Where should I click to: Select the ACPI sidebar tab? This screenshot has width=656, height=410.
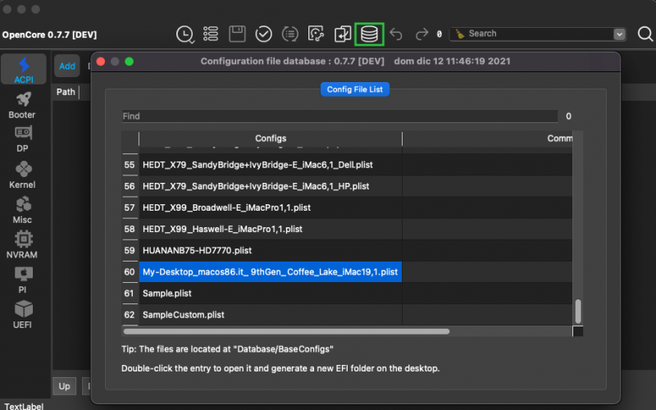[x=23, y=70]
